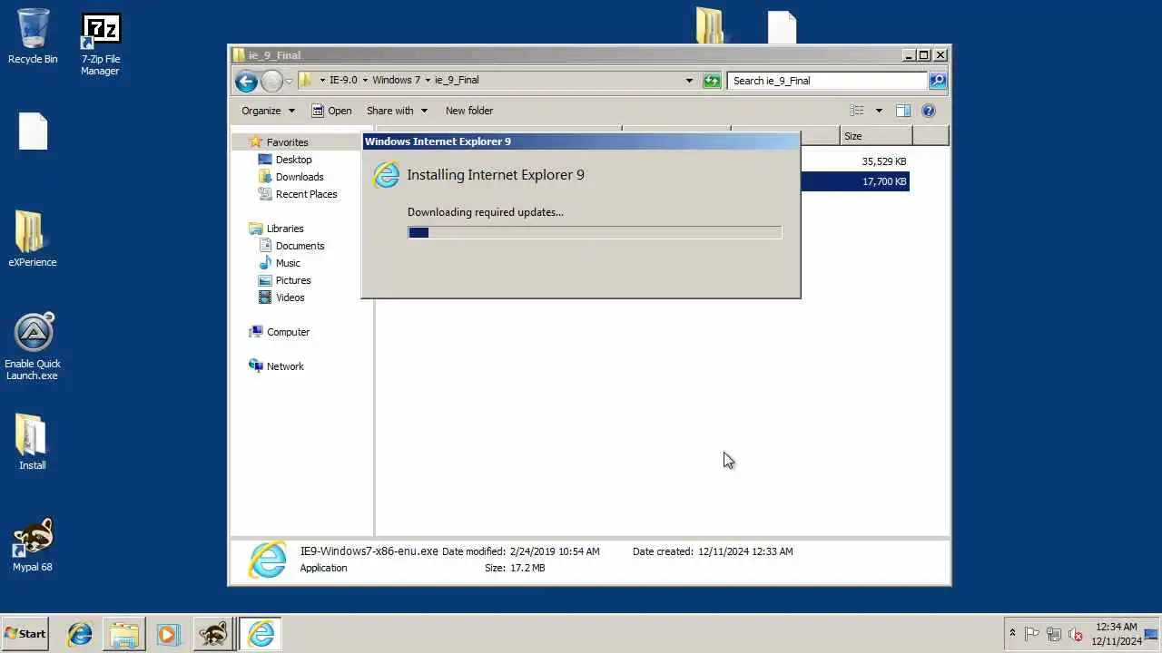
Task: Click Open in Explorer toolbar
Action: tap(331, 111)
